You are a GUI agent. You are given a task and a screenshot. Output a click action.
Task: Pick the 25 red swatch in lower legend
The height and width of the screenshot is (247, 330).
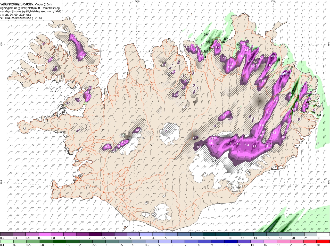[x=310, y=241]
